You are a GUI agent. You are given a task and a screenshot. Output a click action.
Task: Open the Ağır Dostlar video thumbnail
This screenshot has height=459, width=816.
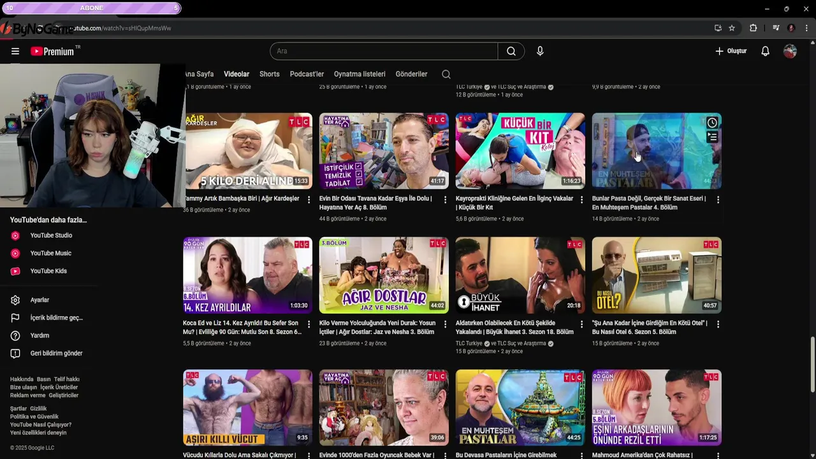(x=384, y=275)
